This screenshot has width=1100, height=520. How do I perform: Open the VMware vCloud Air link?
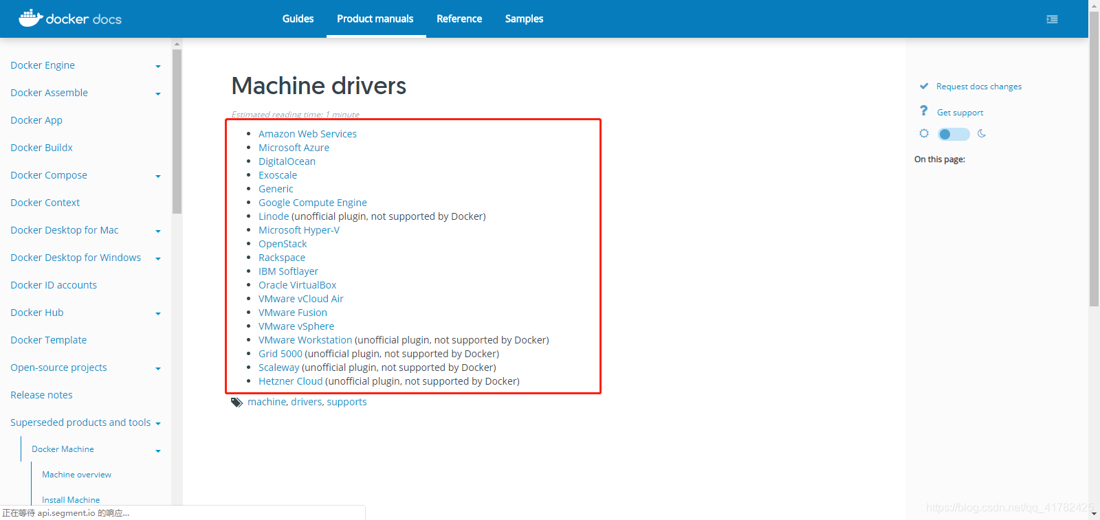(x=300, y=299)
